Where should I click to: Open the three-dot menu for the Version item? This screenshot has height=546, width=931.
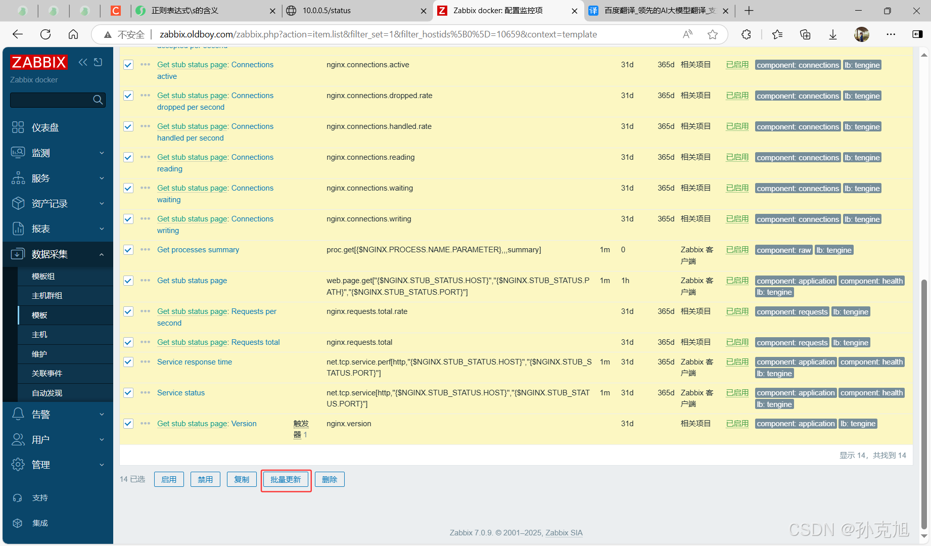click(146, 423)
